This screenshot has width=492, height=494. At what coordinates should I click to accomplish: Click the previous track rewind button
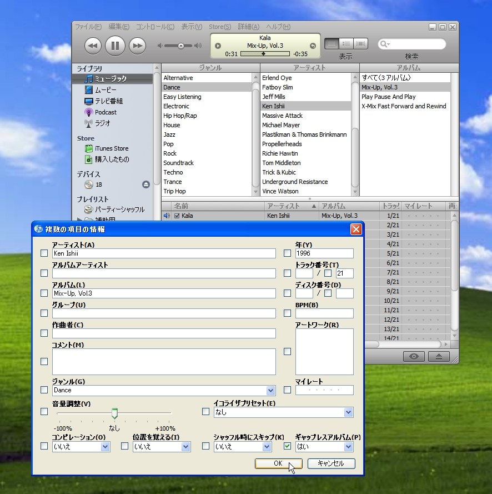[x=93, y=46]
